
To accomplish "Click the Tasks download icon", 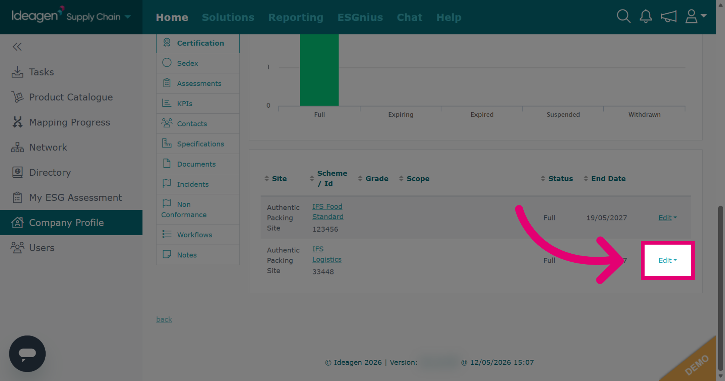I will coord(17,72).
